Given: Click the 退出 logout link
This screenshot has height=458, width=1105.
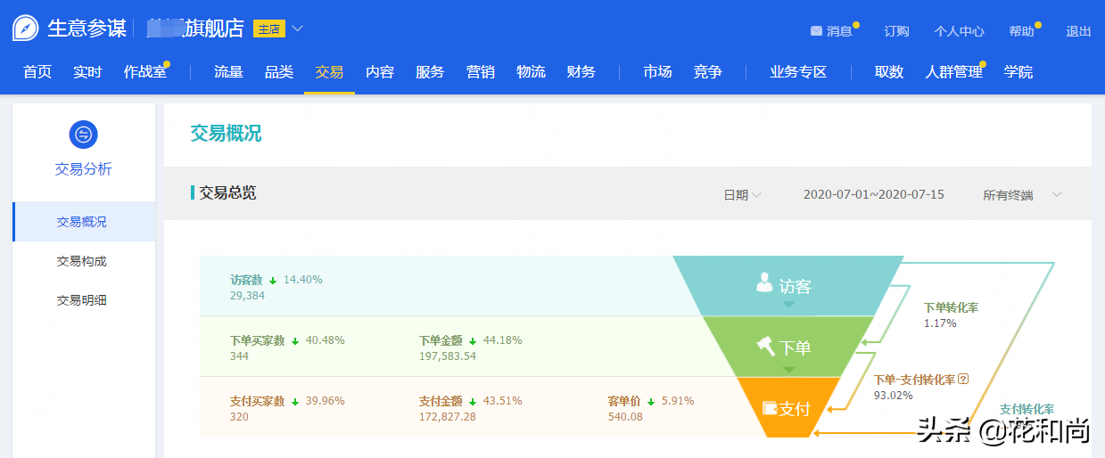Looking at the screenshot, I should point(1078,31).
